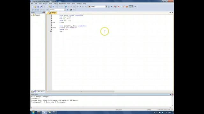The height and width of the screenshot is (114, 204).
Task: Click the Target Options icon
Action: 68,10
